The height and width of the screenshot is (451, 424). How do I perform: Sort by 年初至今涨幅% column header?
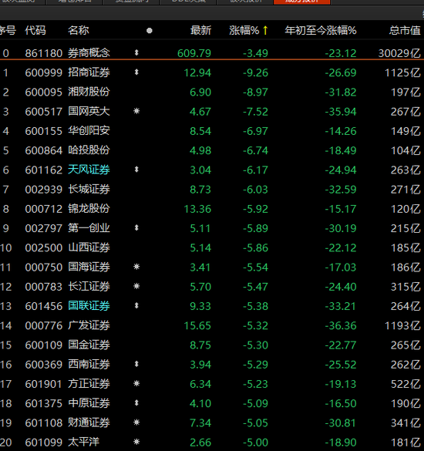pyautogui.click(x=321, y=30)
